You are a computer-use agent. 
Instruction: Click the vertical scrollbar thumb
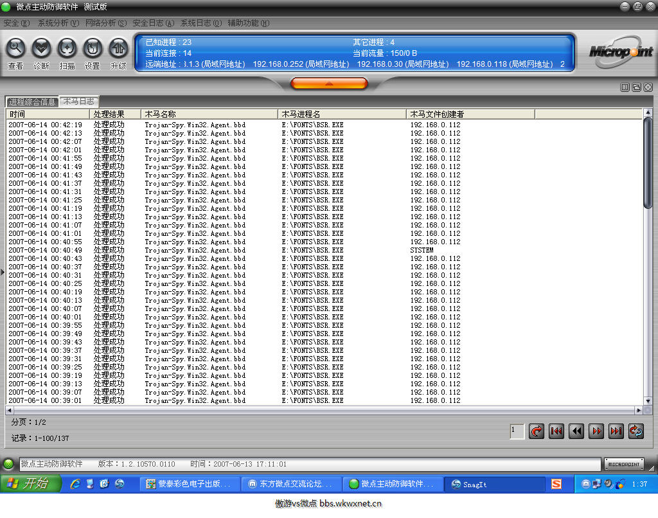[x=648, y=161]
